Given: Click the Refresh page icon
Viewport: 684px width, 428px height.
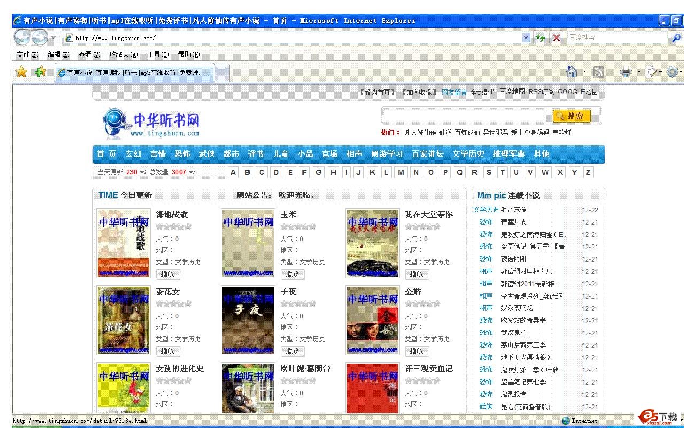Looking at the screenshot, I should (x=541, y=37).
